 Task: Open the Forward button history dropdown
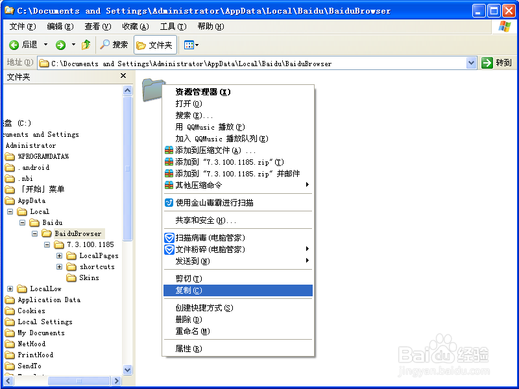click(x=73, y=45)
